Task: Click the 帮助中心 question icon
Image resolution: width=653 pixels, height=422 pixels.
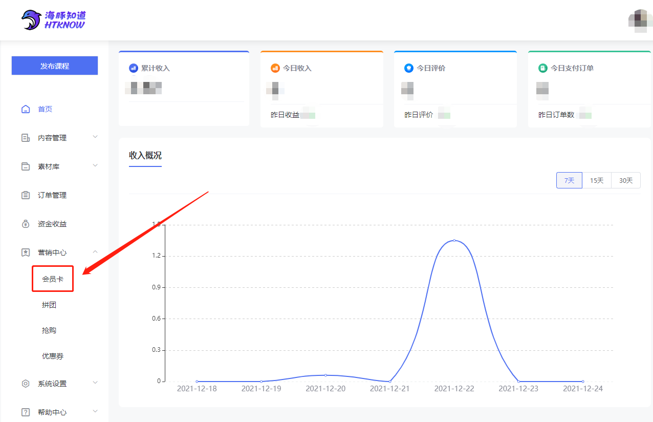Action: (x=26, y=412)
